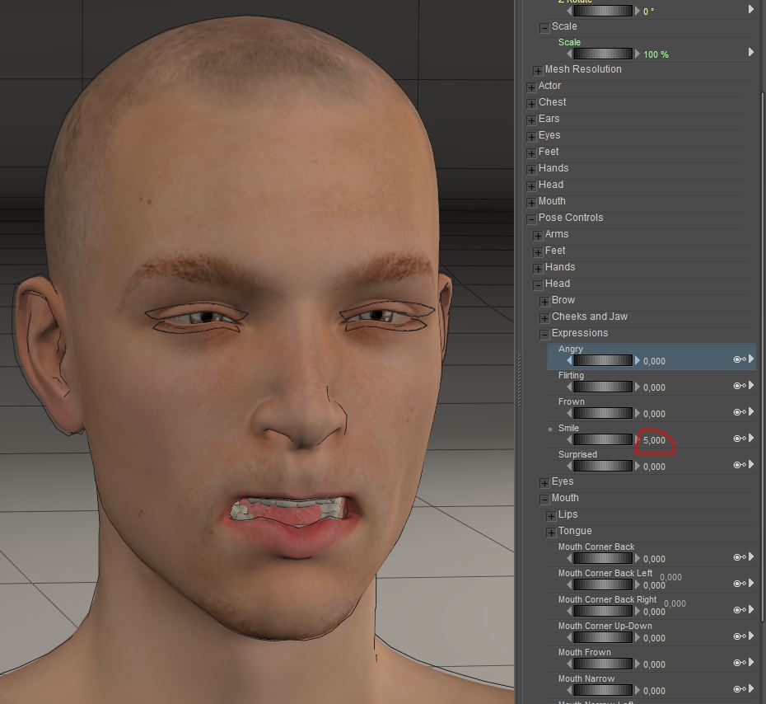
Task: Open the Frown row options triangle menu
Action: coord(751,412)
